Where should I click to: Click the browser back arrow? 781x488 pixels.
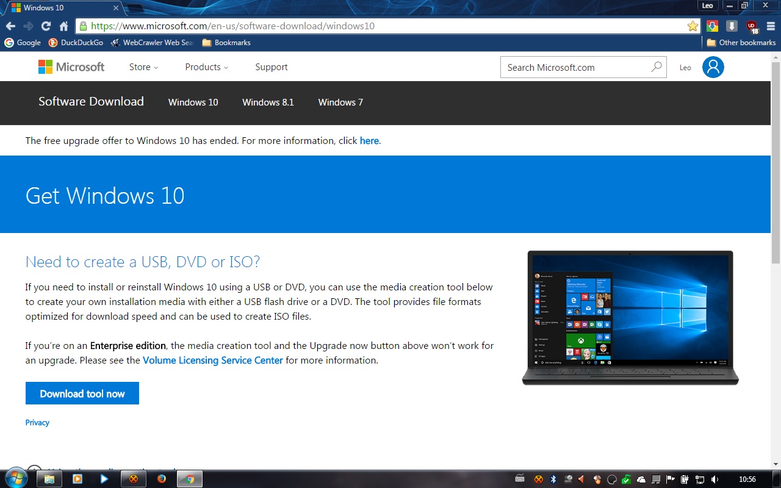[10, 26]
